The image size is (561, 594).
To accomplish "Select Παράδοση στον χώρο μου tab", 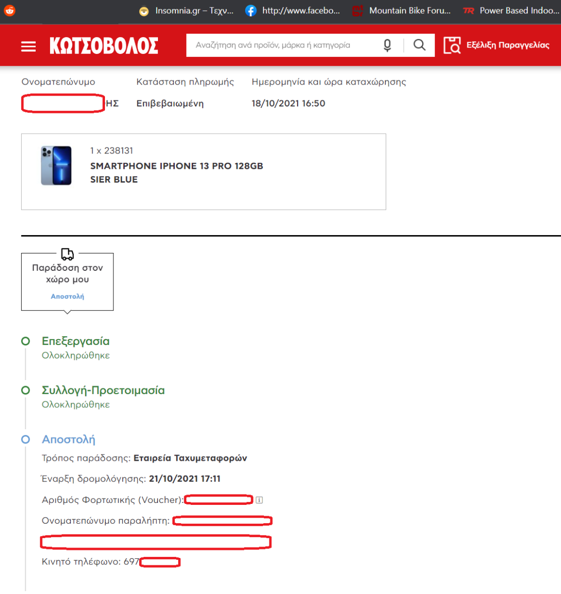I will click(x=67, y=282).
